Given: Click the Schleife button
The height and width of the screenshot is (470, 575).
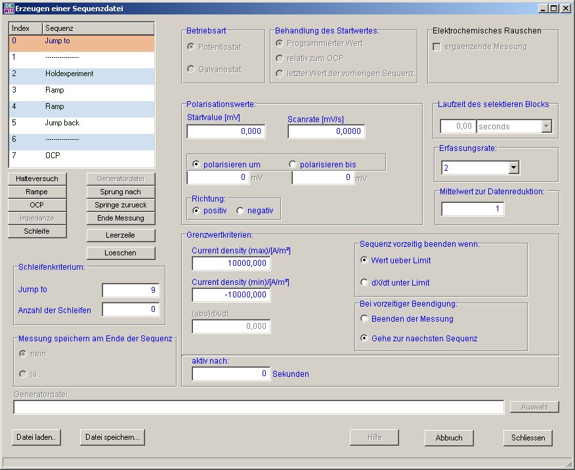Looking at the screenshot, I should pyautogui.click(x=37, y=231).
